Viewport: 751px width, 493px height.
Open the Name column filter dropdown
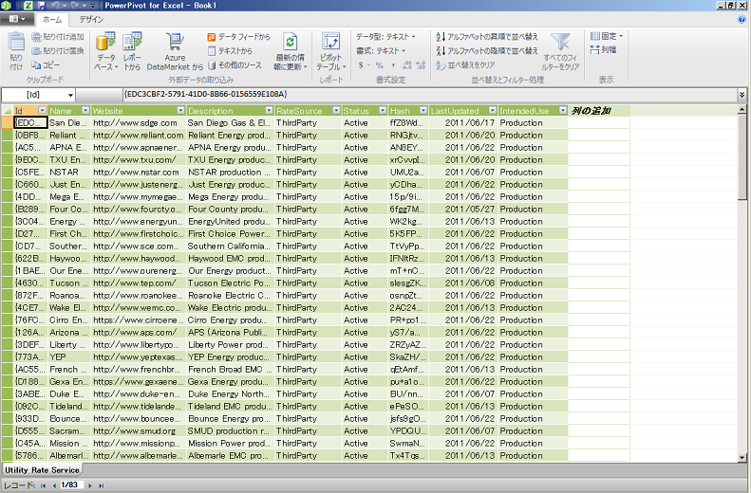[85, 111]
